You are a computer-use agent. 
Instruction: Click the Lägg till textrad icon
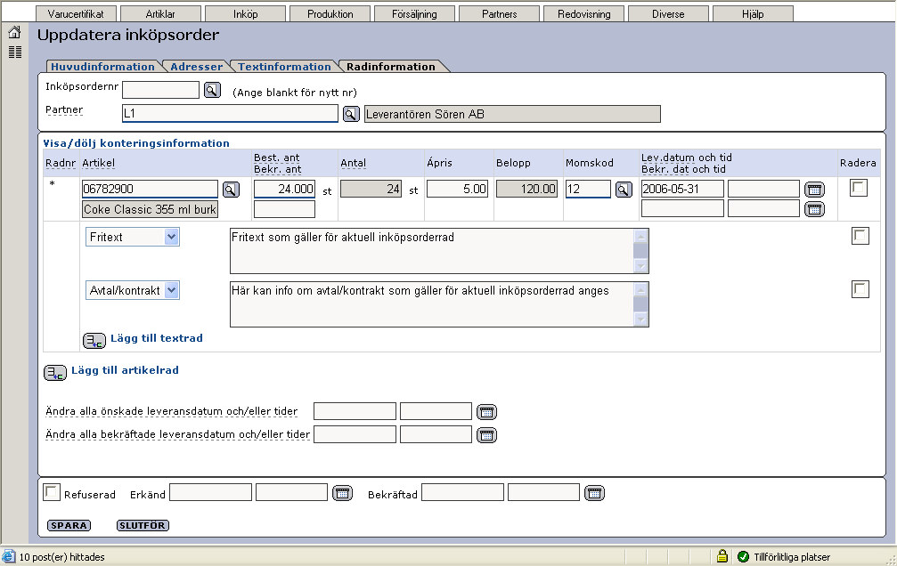(94, 341)
